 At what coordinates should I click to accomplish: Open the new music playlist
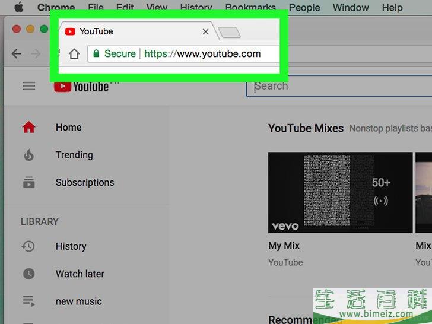pos(79,301)
